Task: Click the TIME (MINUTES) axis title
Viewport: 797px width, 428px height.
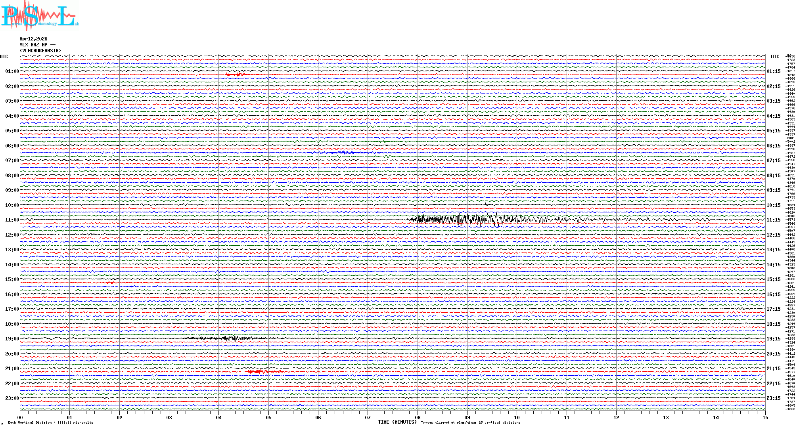Action: [397, 422]
